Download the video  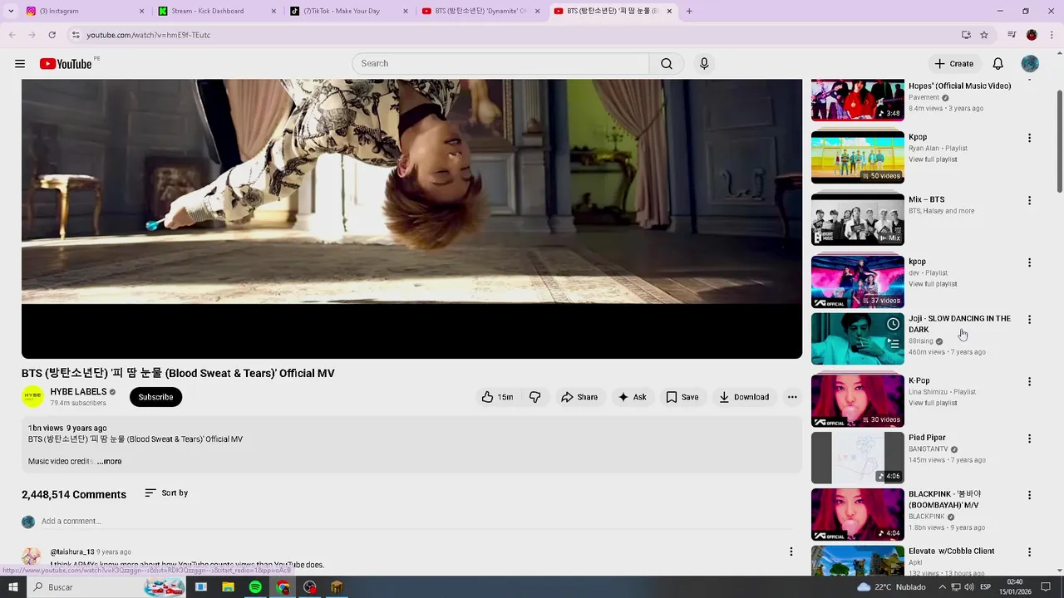(744, 397)
